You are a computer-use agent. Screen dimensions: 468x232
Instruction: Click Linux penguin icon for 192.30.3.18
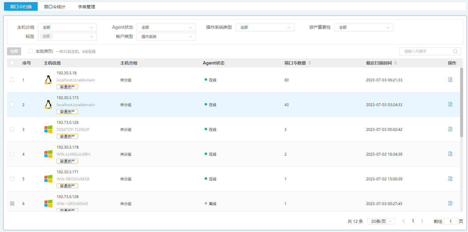tap(48, 80)
